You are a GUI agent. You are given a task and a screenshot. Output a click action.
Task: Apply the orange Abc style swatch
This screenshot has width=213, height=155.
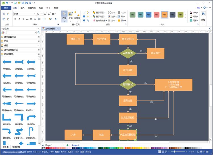(x=164, y=15)
